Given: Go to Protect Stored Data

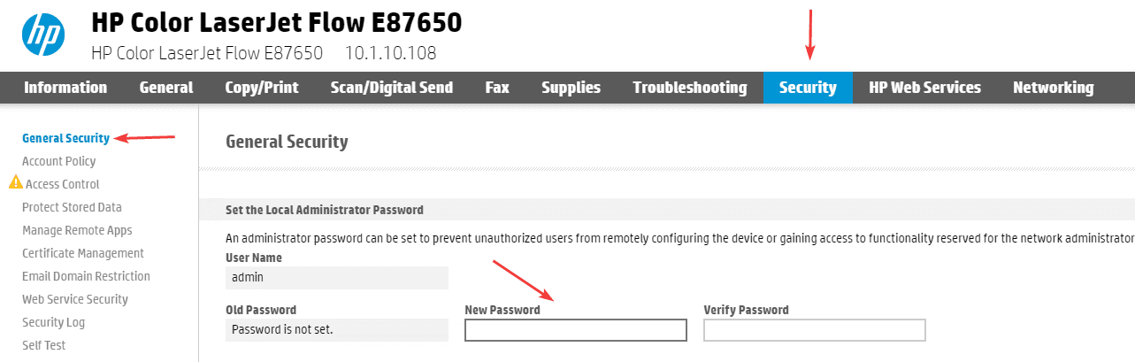Looking at the screenshot, I should [x=72, y=207].
